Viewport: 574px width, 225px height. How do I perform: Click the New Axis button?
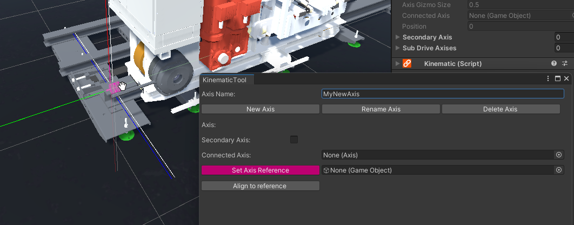(x=261, y=109)
